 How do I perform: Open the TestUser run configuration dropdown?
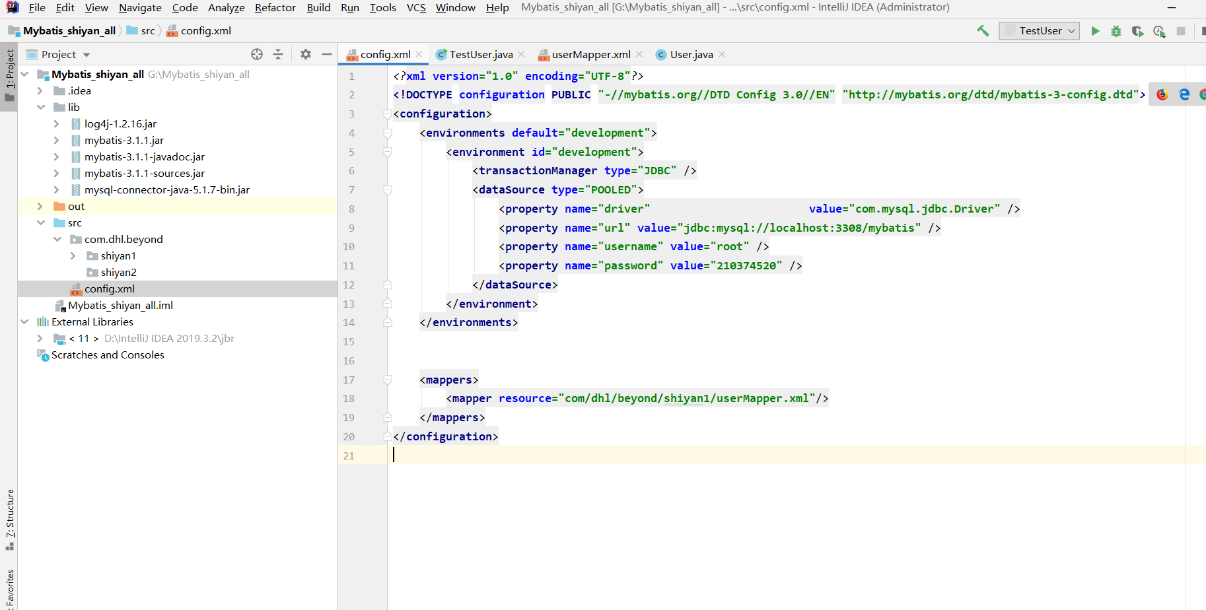coord(1039,31)
